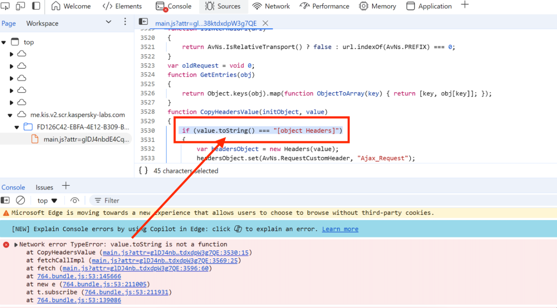Open the more tools plus icon
This screenshot has height=308, width=557.
(465, 6)
